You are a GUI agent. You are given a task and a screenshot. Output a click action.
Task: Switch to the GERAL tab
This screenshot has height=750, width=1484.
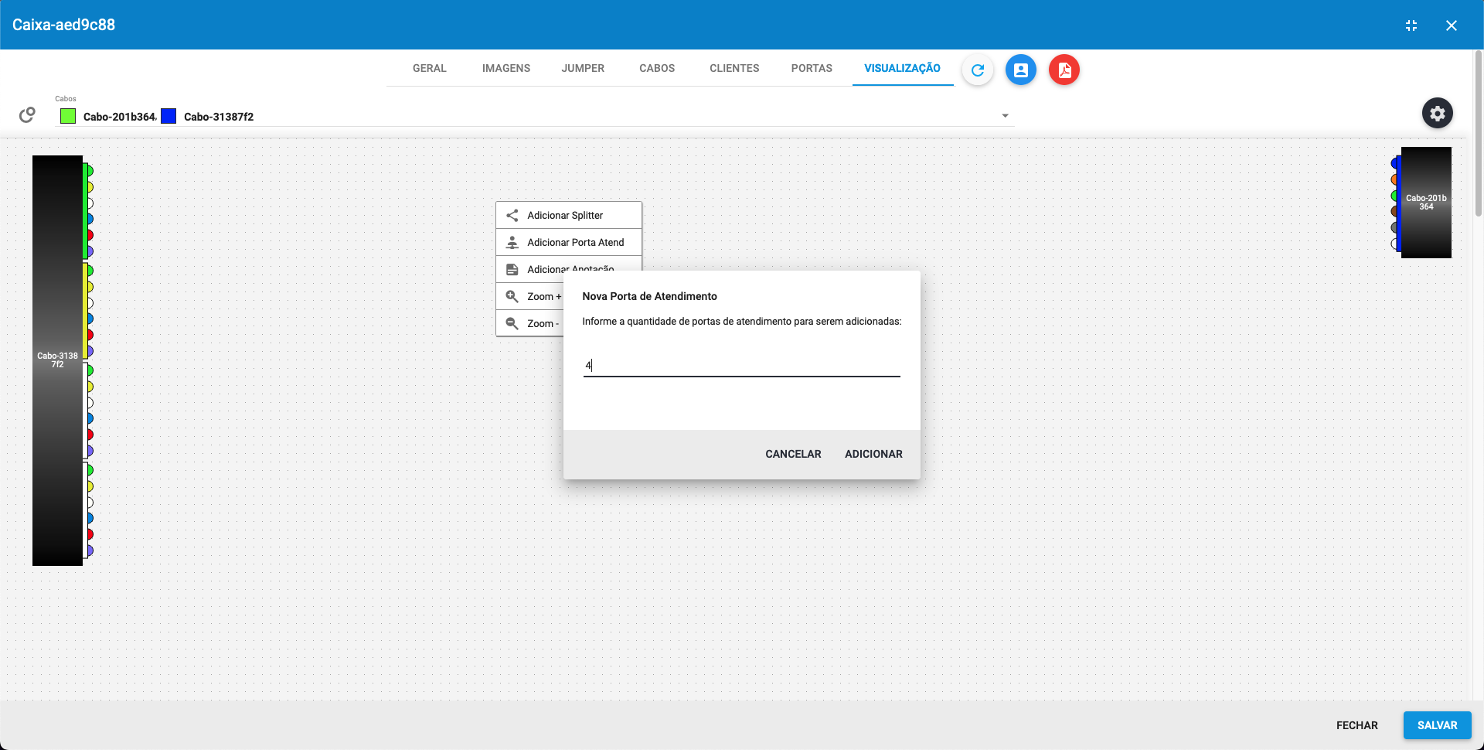pos(430,68)
